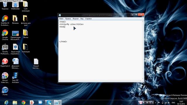The image size is (187, 105).
Task: Select the HyperCam 3 desktop icon
Action: [5, 62]
